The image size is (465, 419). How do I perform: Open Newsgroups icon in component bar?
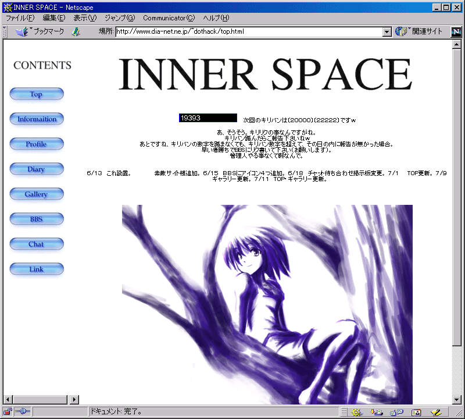(396, 412)
